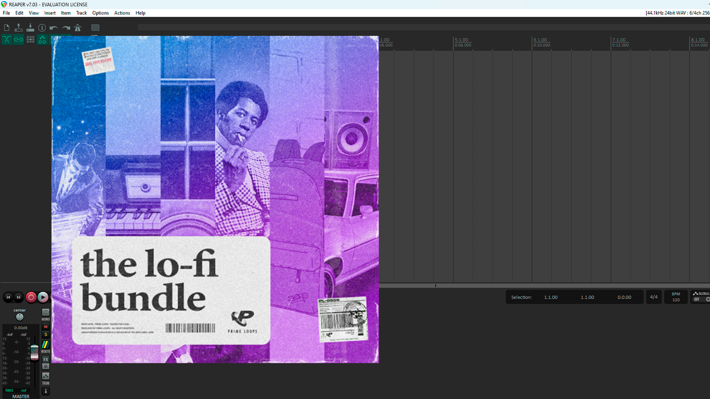Click the lo-fi bundle cover image
710x399 pixels.
click(215, 199)
